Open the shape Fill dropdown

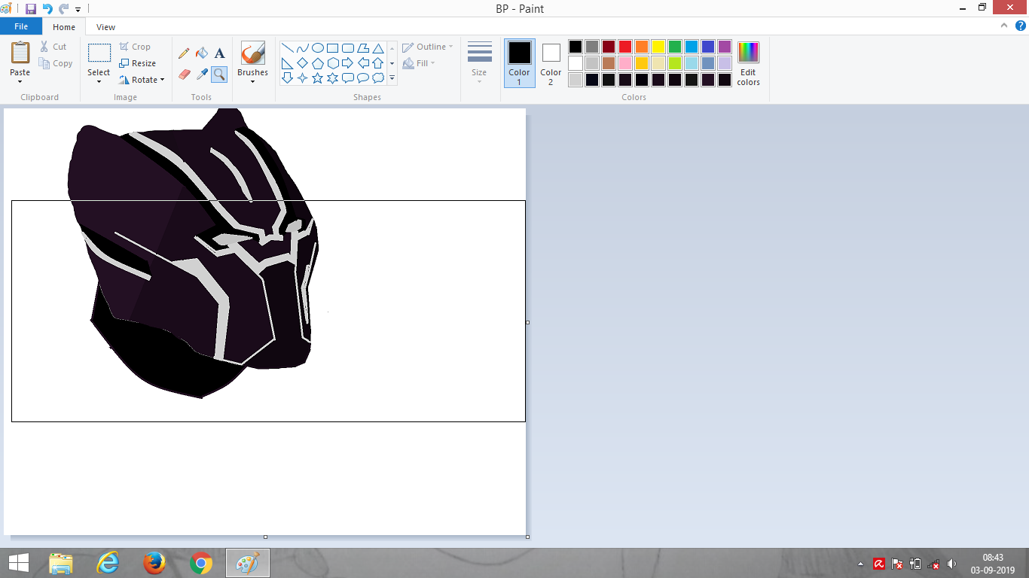pyautogui.click(x=418, y=63)
